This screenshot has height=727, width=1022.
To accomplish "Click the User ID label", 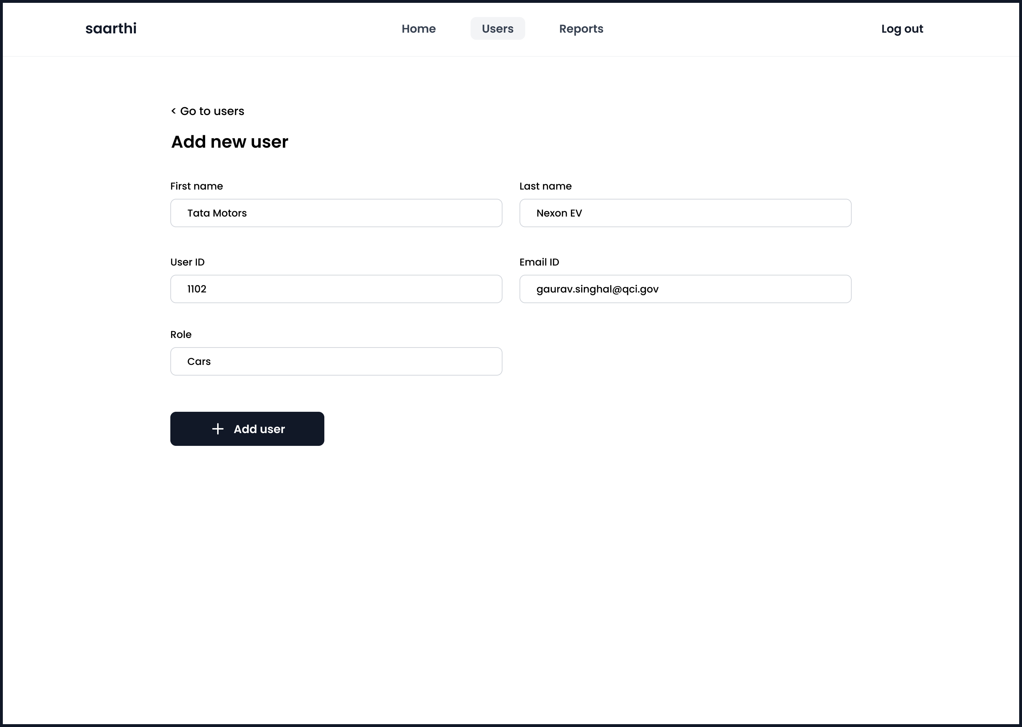I will point(187,262).
